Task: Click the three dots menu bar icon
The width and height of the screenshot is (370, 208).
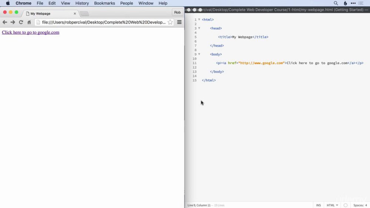Action: tap(353, 3)
